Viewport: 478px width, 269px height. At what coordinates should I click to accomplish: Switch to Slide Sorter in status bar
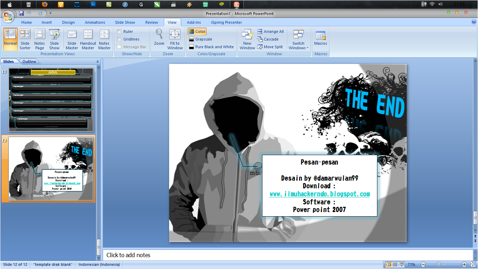click(395, 264)
